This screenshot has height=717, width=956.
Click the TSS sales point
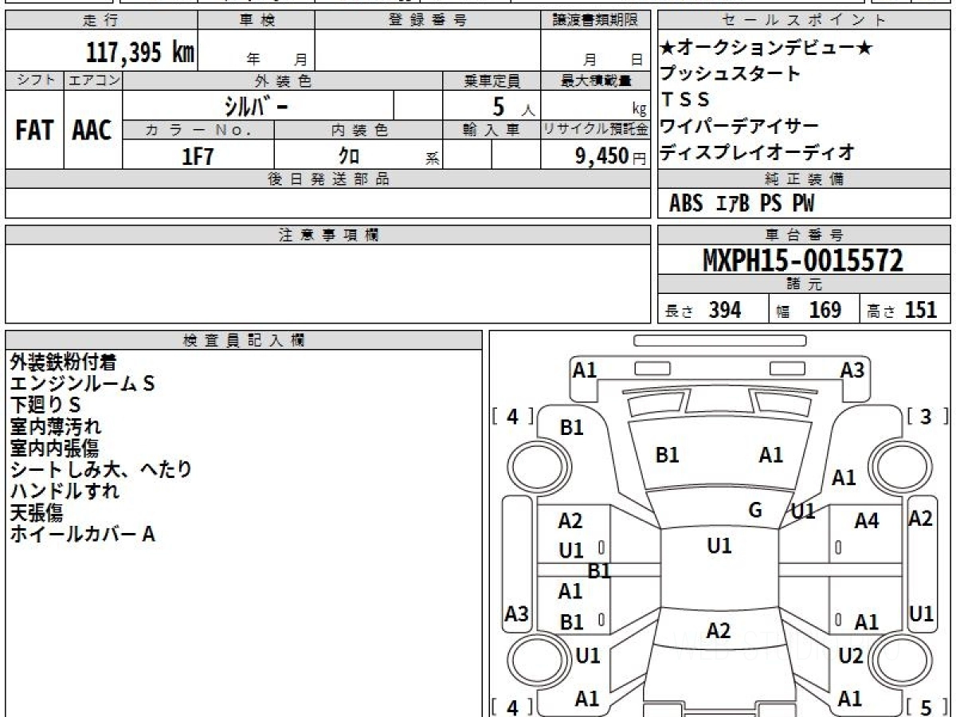(685, 100)
